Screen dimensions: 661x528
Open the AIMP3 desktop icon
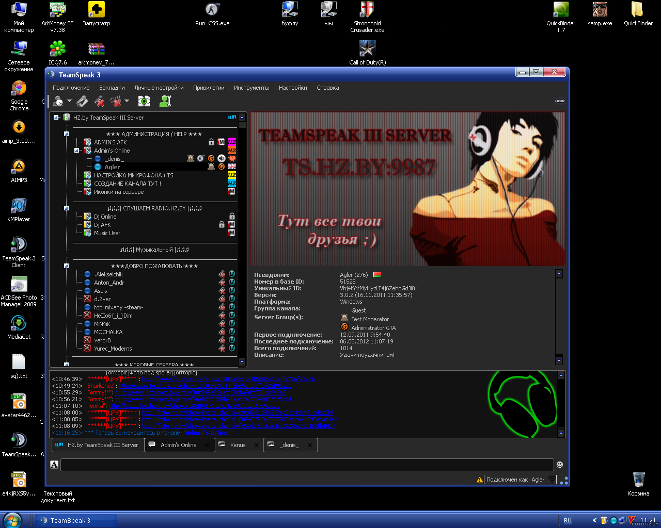pos(19,171)
